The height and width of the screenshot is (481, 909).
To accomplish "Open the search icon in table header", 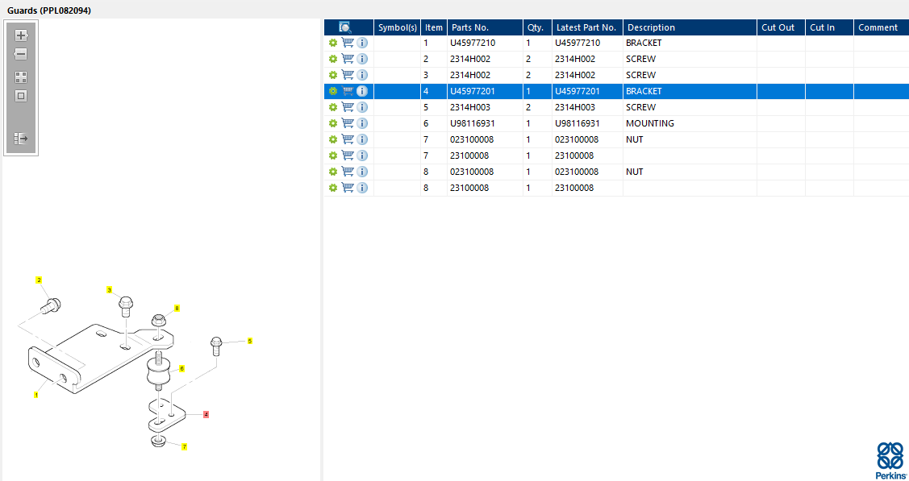I will pyautogui.click(x=345, y=27).
